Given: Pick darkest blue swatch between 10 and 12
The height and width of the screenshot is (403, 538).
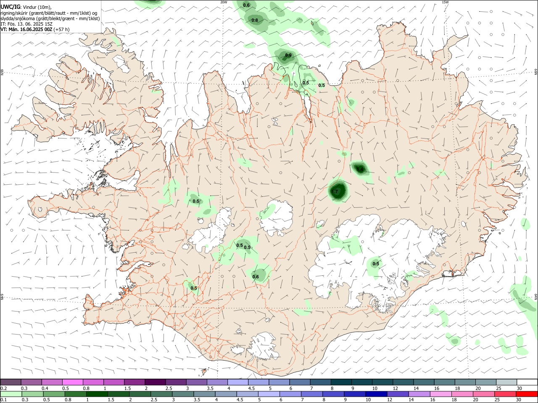Looking at the screenshot, I should pos(376,394).
